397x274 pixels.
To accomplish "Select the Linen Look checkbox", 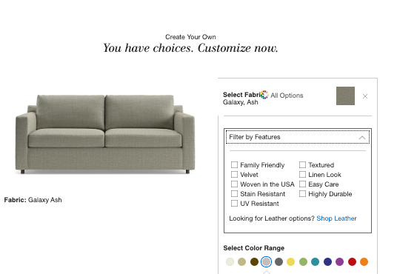I will tap(302, 175).
